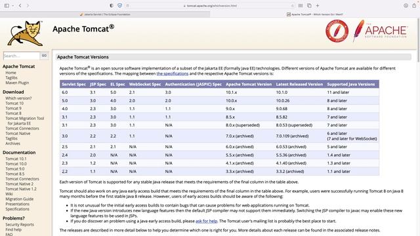
Task: Open Tomcat Migration Tool for Jakarta EE
Action: tap(25, 121)
